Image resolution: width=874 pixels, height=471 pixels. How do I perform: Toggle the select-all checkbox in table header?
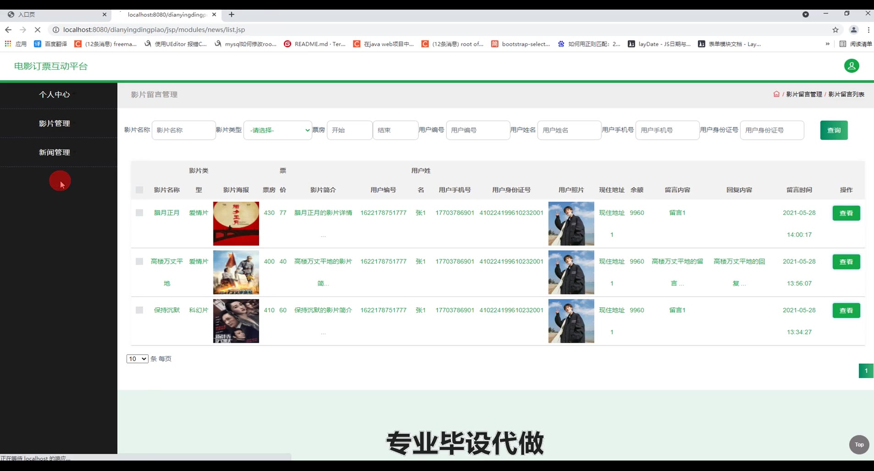[139, 190]
